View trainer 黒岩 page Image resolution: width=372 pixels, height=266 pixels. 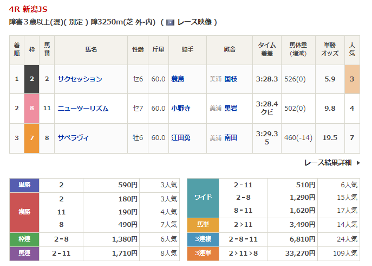pyautogui.click(x=231, y=109)
